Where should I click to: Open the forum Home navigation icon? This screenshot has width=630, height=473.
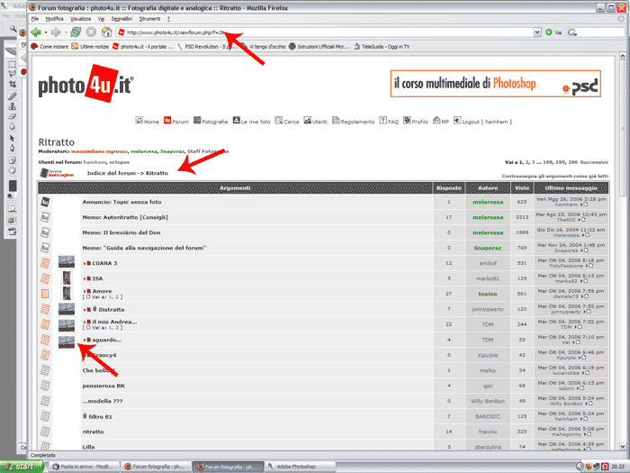point(139,121)
